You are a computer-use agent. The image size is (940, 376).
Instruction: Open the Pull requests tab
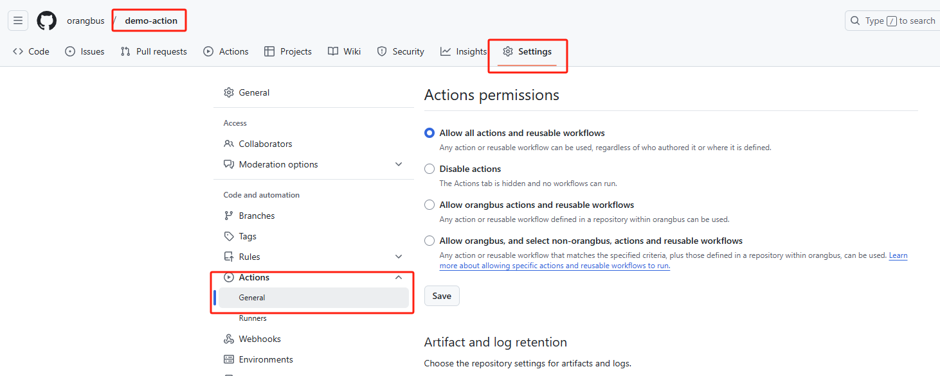[154, 51]
